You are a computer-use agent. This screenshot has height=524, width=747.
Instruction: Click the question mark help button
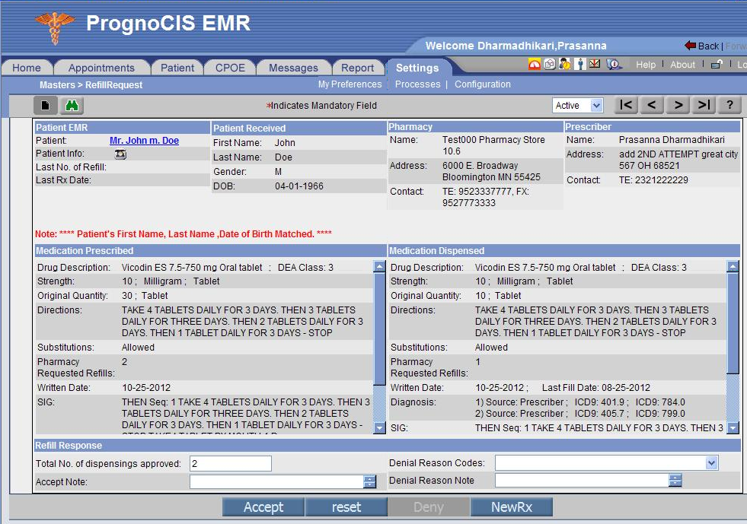tap(729, 105)
